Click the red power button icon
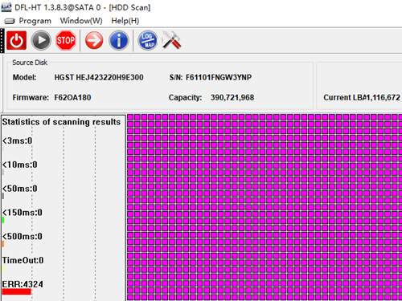Image resolution: width=402 pixels, height=301 pixels. pyautogui.click(x=16, y=40)
